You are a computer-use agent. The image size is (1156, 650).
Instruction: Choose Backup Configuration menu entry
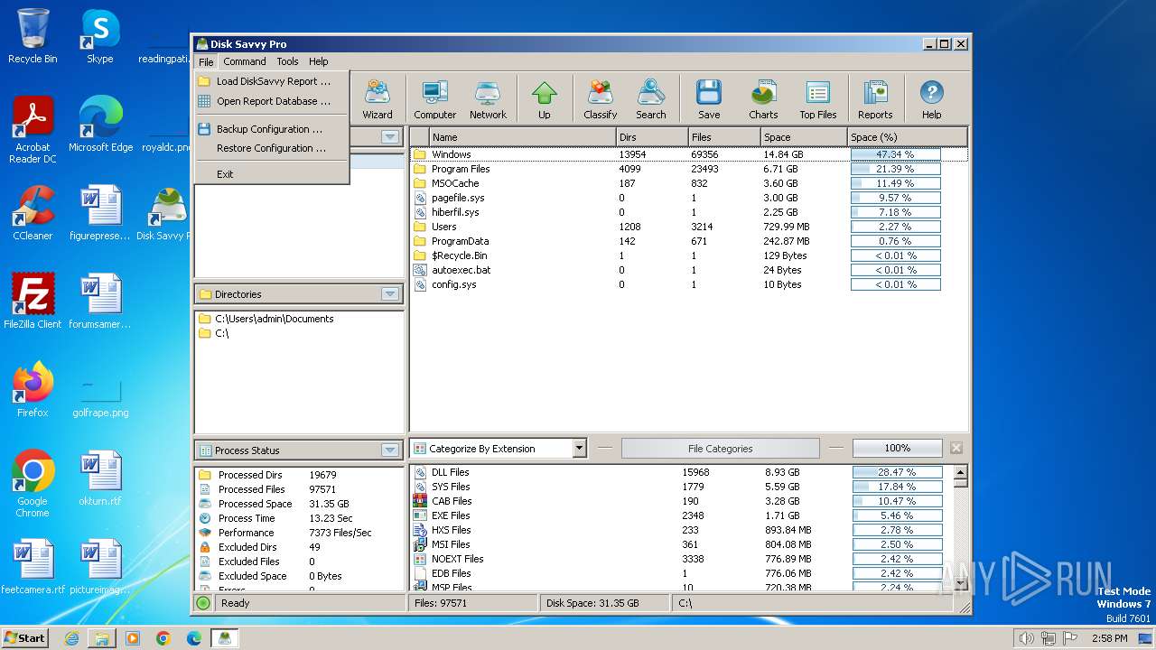(273, 129)
